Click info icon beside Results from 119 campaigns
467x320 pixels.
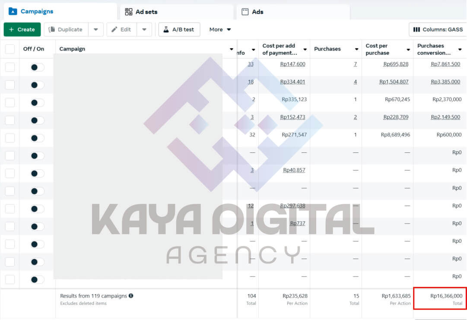[131, 296]
